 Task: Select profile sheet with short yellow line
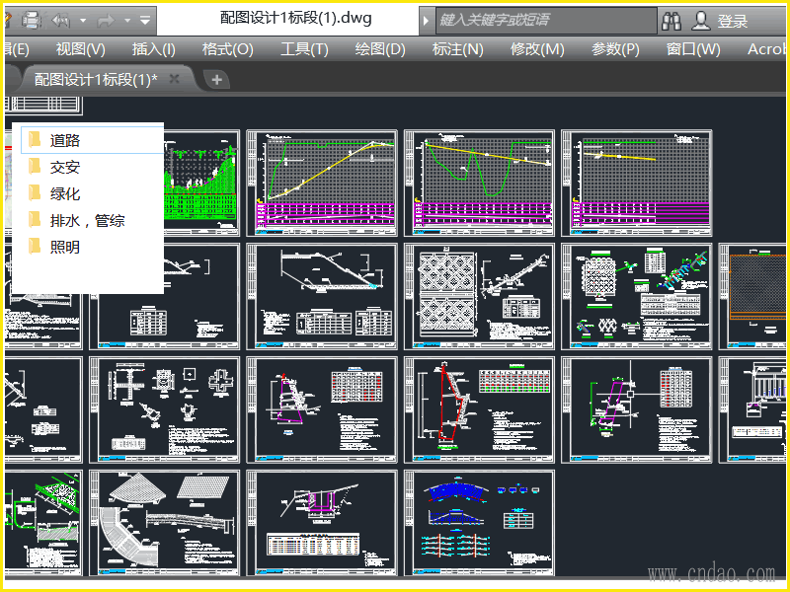click(637, 184)
